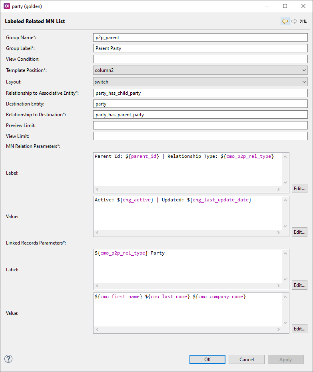Edit the Linked Records Label parameter

299,285
